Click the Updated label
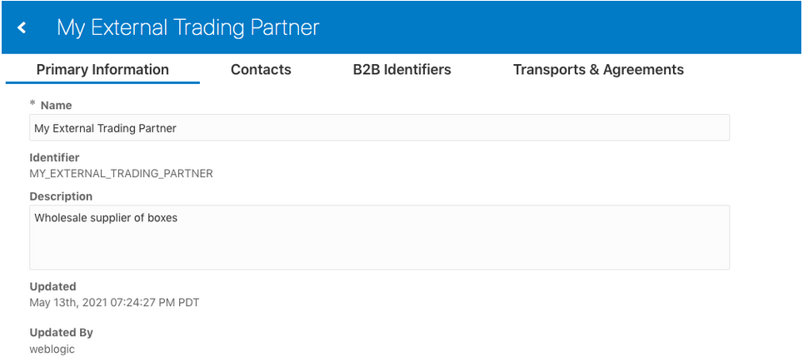Image resolution: width=808 pixels, height=357 pixels. point(52,286)
